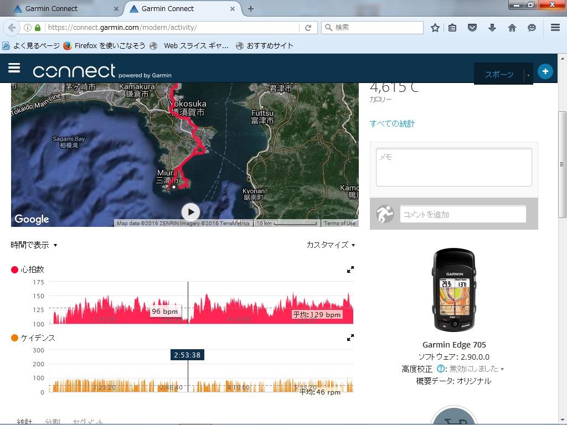Go to browser home page

click(x=512, y=28)
